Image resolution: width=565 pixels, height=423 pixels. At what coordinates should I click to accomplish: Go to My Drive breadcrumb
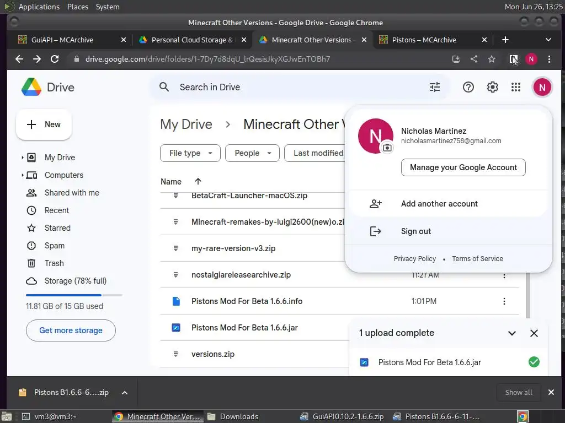pyautogui.click(x=186, y=124)
